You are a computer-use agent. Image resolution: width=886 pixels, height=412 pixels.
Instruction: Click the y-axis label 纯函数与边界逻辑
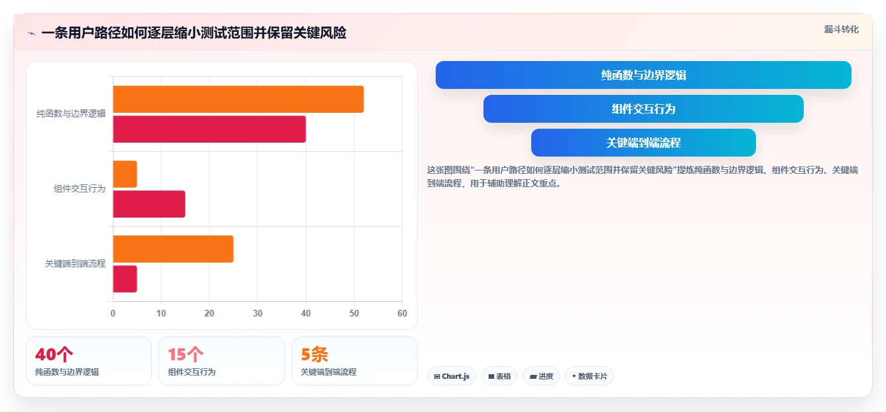pos(71,114)
